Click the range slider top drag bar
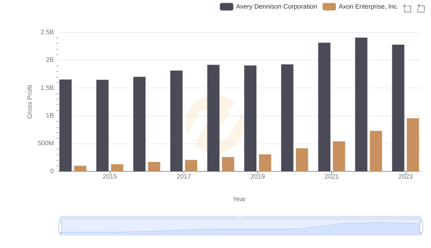The image size is (431, 248). (240, 217)
